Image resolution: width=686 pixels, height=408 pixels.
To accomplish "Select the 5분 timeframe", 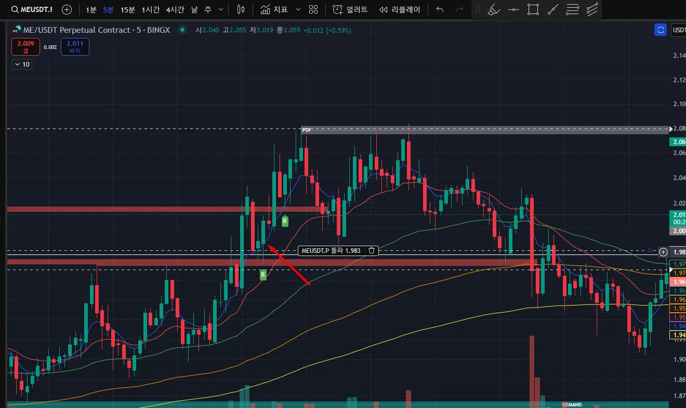I will pyautogui.click(x=108, y=9).
